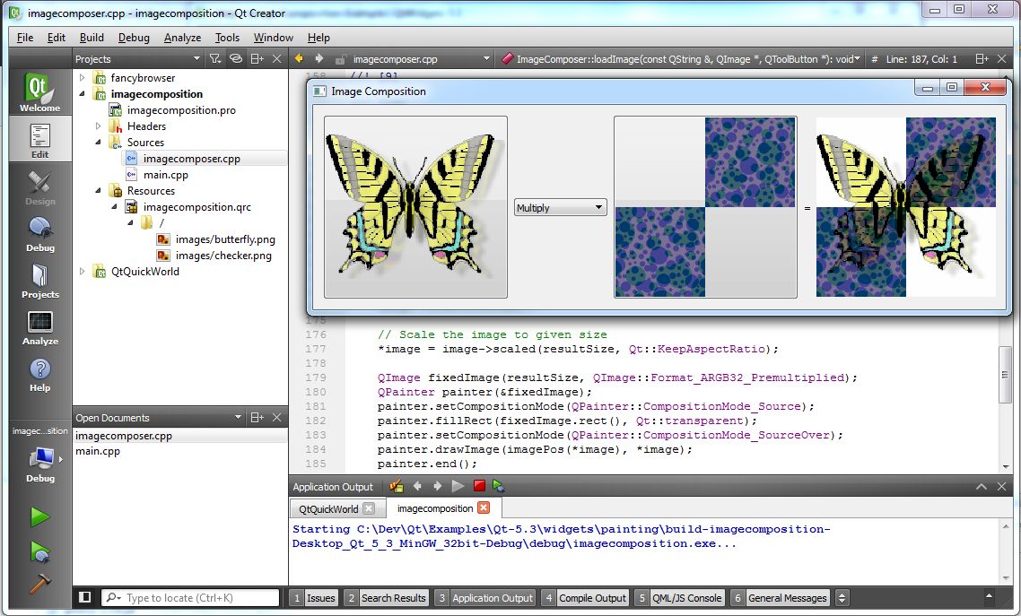
Task: Open the Analyze menu
Action: (x=182, y=38)
